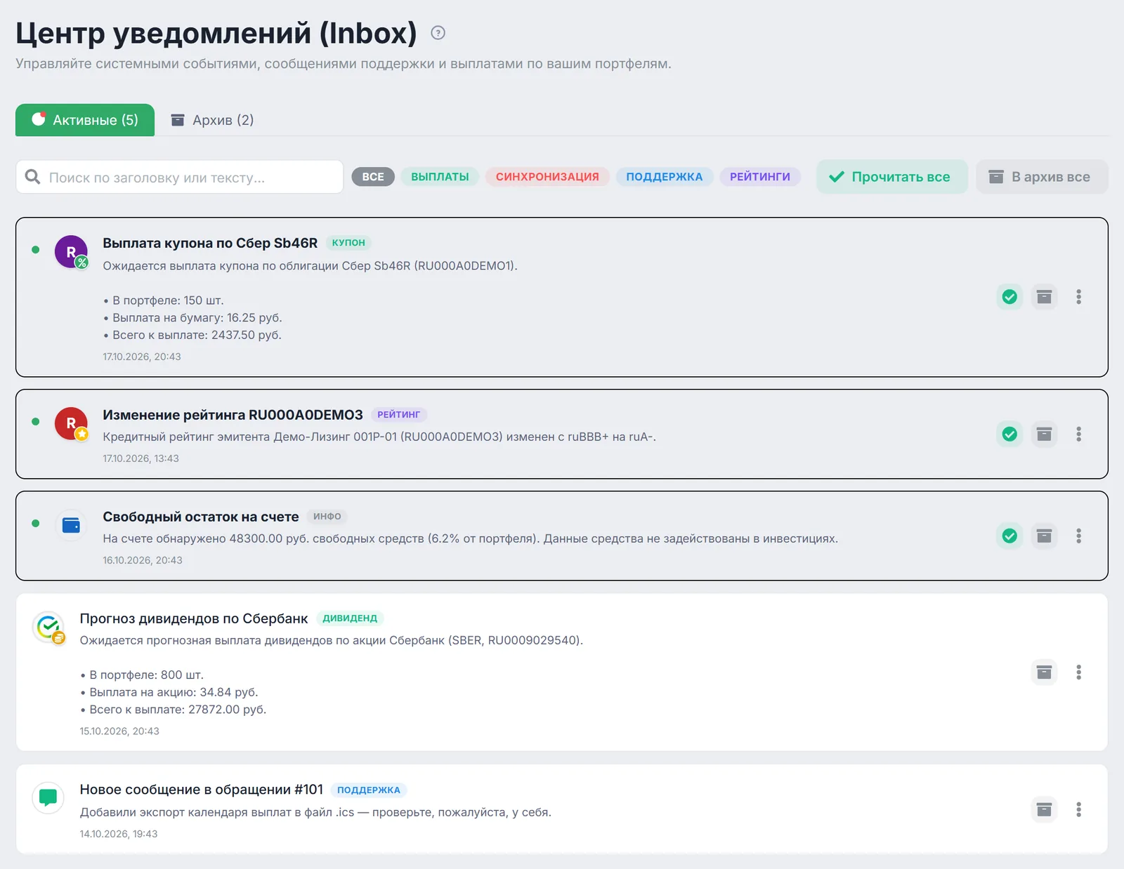Click the text 'Всего к выплате: 27872.00 руб.'
This screenshot has height=869, width=1124.
coord(178,710)
